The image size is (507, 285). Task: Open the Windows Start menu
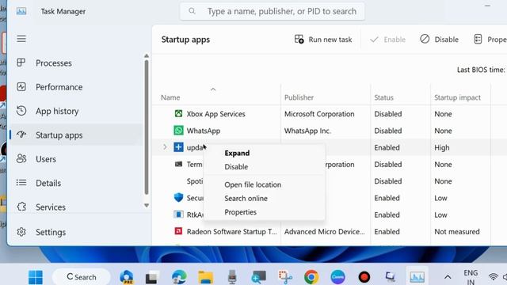(36, 277)
